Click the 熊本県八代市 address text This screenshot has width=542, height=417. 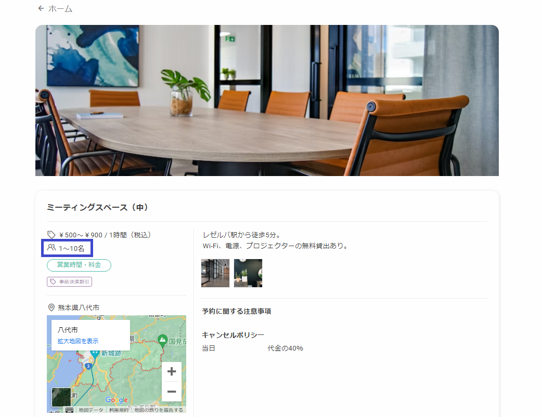[x=79, y=307]
